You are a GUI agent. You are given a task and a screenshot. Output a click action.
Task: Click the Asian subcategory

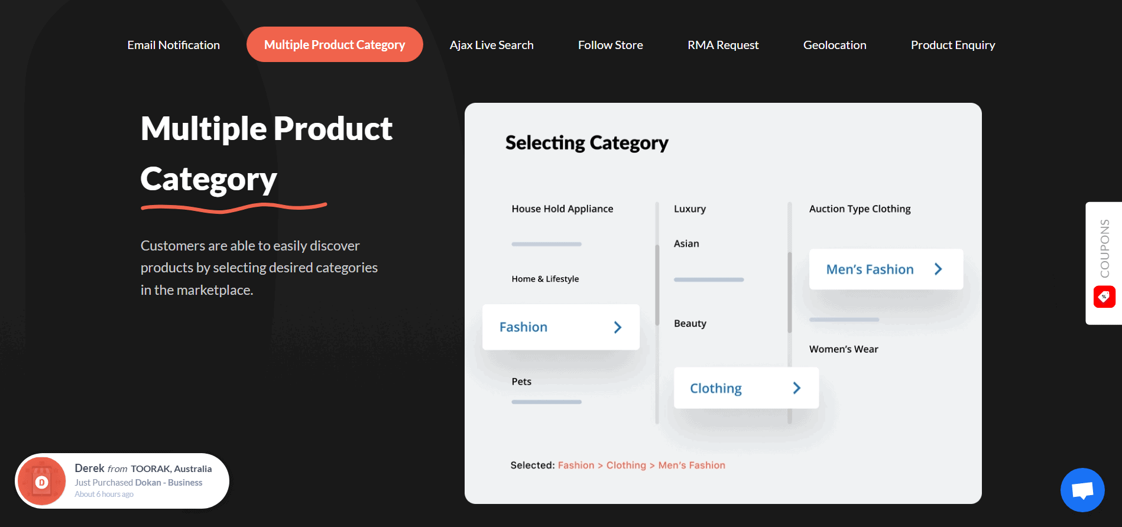(x=686, y=243)
